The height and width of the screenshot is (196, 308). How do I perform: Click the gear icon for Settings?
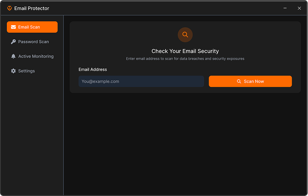click(x=13, y=71)
